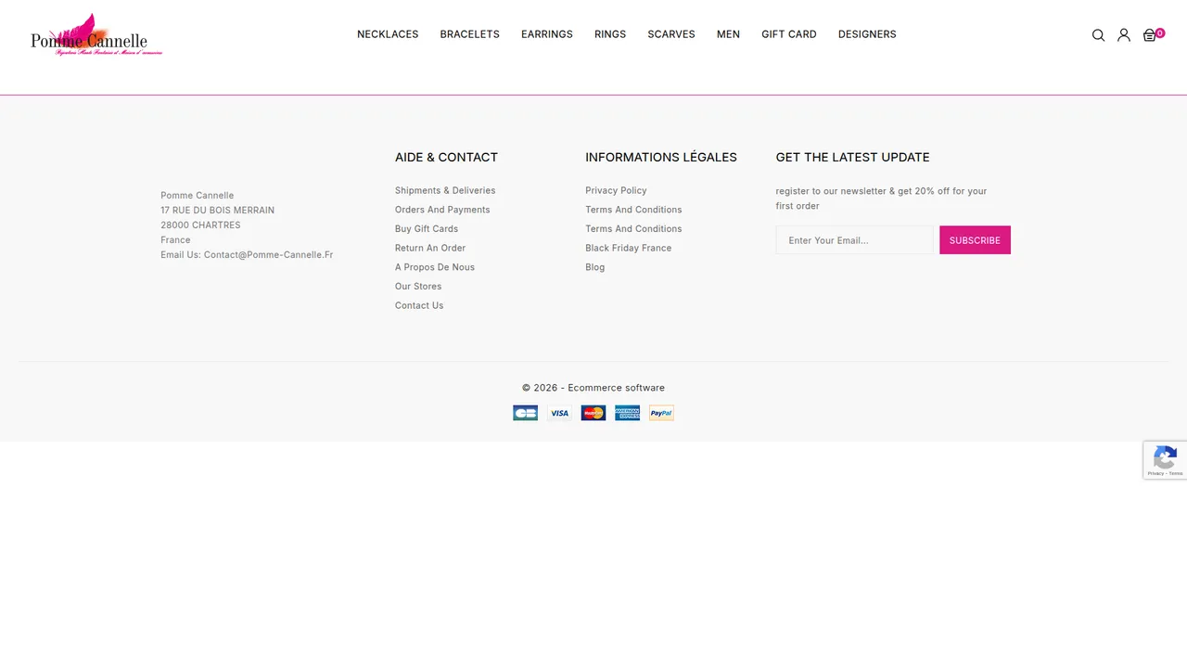1187x668 pixels.
Task: Open Black Friday France link
Action: point(629,248)
